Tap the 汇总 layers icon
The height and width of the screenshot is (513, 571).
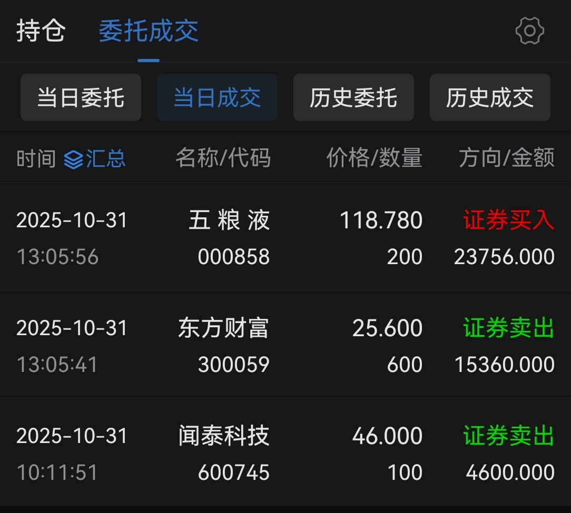tap(73, 159)
